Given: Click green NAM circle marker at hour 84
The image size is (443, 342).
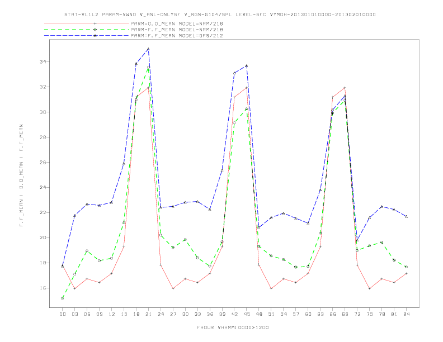Looking at the screenshot, I should 406,267.
